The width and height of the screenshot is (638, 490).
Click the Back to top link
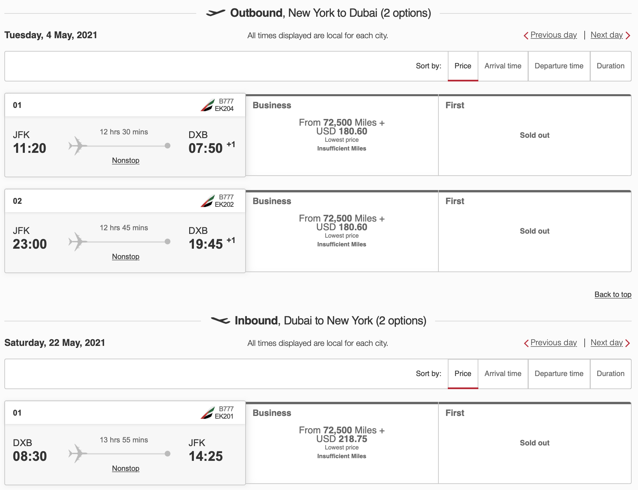(613, 294)
